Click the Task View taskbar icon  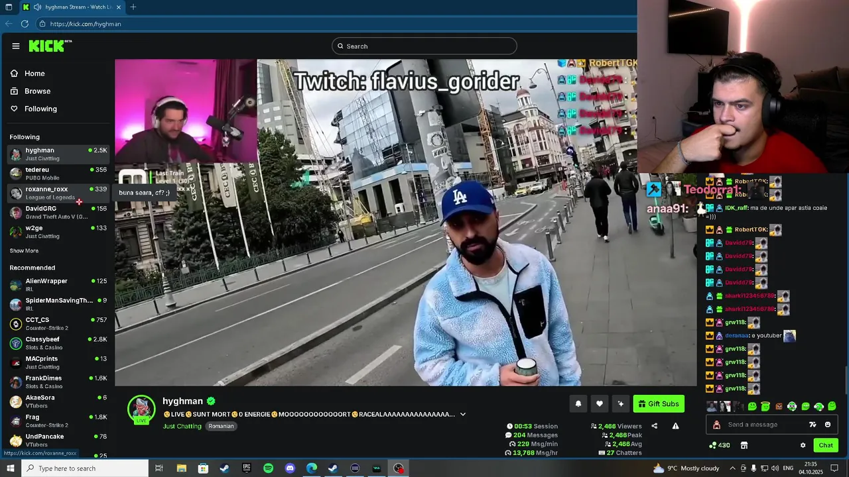(159, 468)
